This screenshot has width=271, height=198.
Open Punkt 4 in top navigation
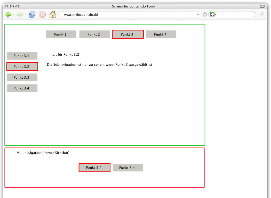pyautogui.click(x=161, y=34)
